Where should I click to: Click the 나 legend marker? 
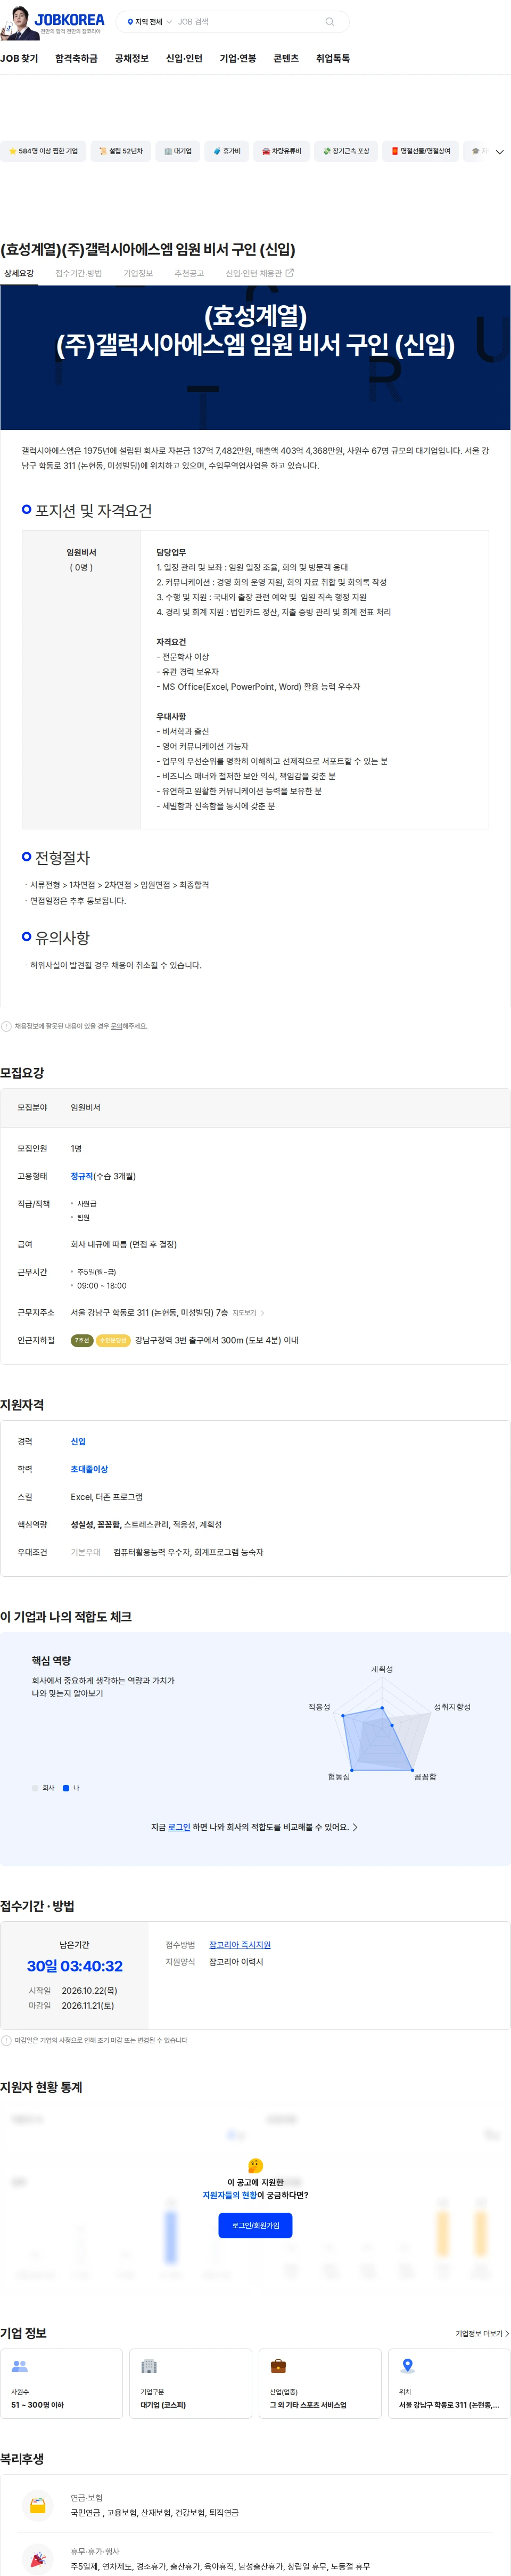pos(66,1788)
